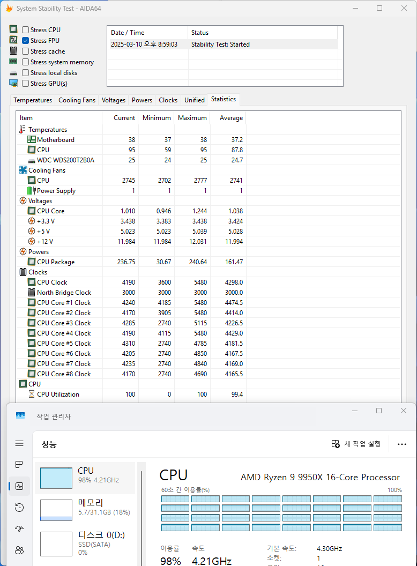Click the WDC WDS200T2B0A drive icon
The image size is (417, 566).
[x=32, y=161]
